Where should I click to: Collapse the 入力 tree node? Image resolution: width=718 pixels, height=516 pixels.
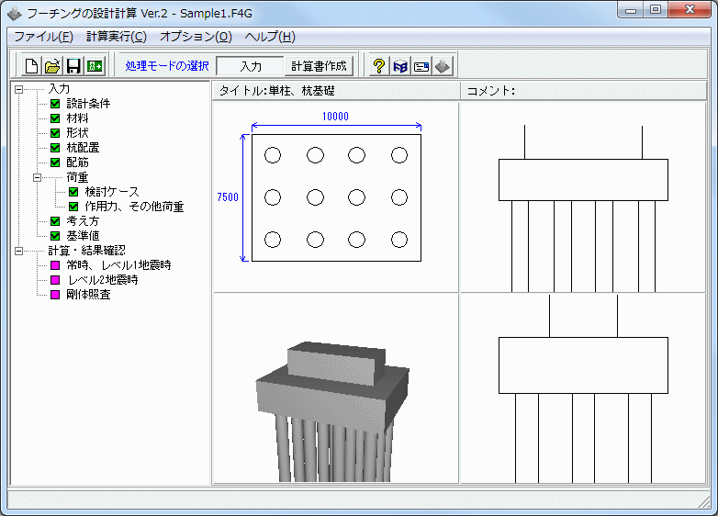18,89
